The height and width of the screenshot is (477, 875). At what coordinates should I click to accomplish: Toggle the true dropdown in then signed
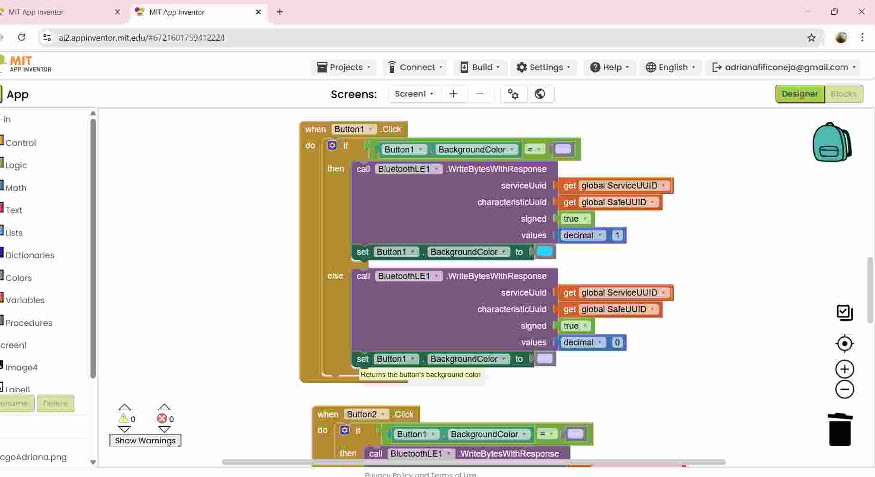[x=575, y=219]
